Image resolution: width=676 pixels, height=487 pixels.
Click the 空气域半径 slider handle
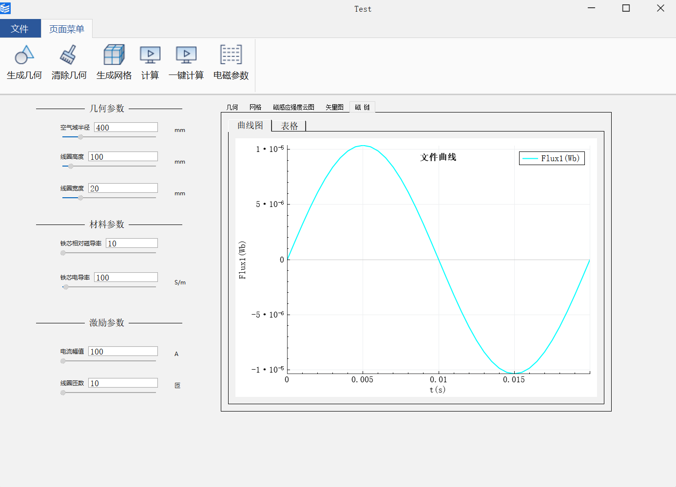pos(80,137)
